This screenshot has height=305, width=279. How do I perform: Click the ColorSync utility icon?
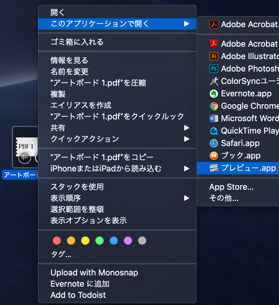pyautogui.click(x=214, y=81)
